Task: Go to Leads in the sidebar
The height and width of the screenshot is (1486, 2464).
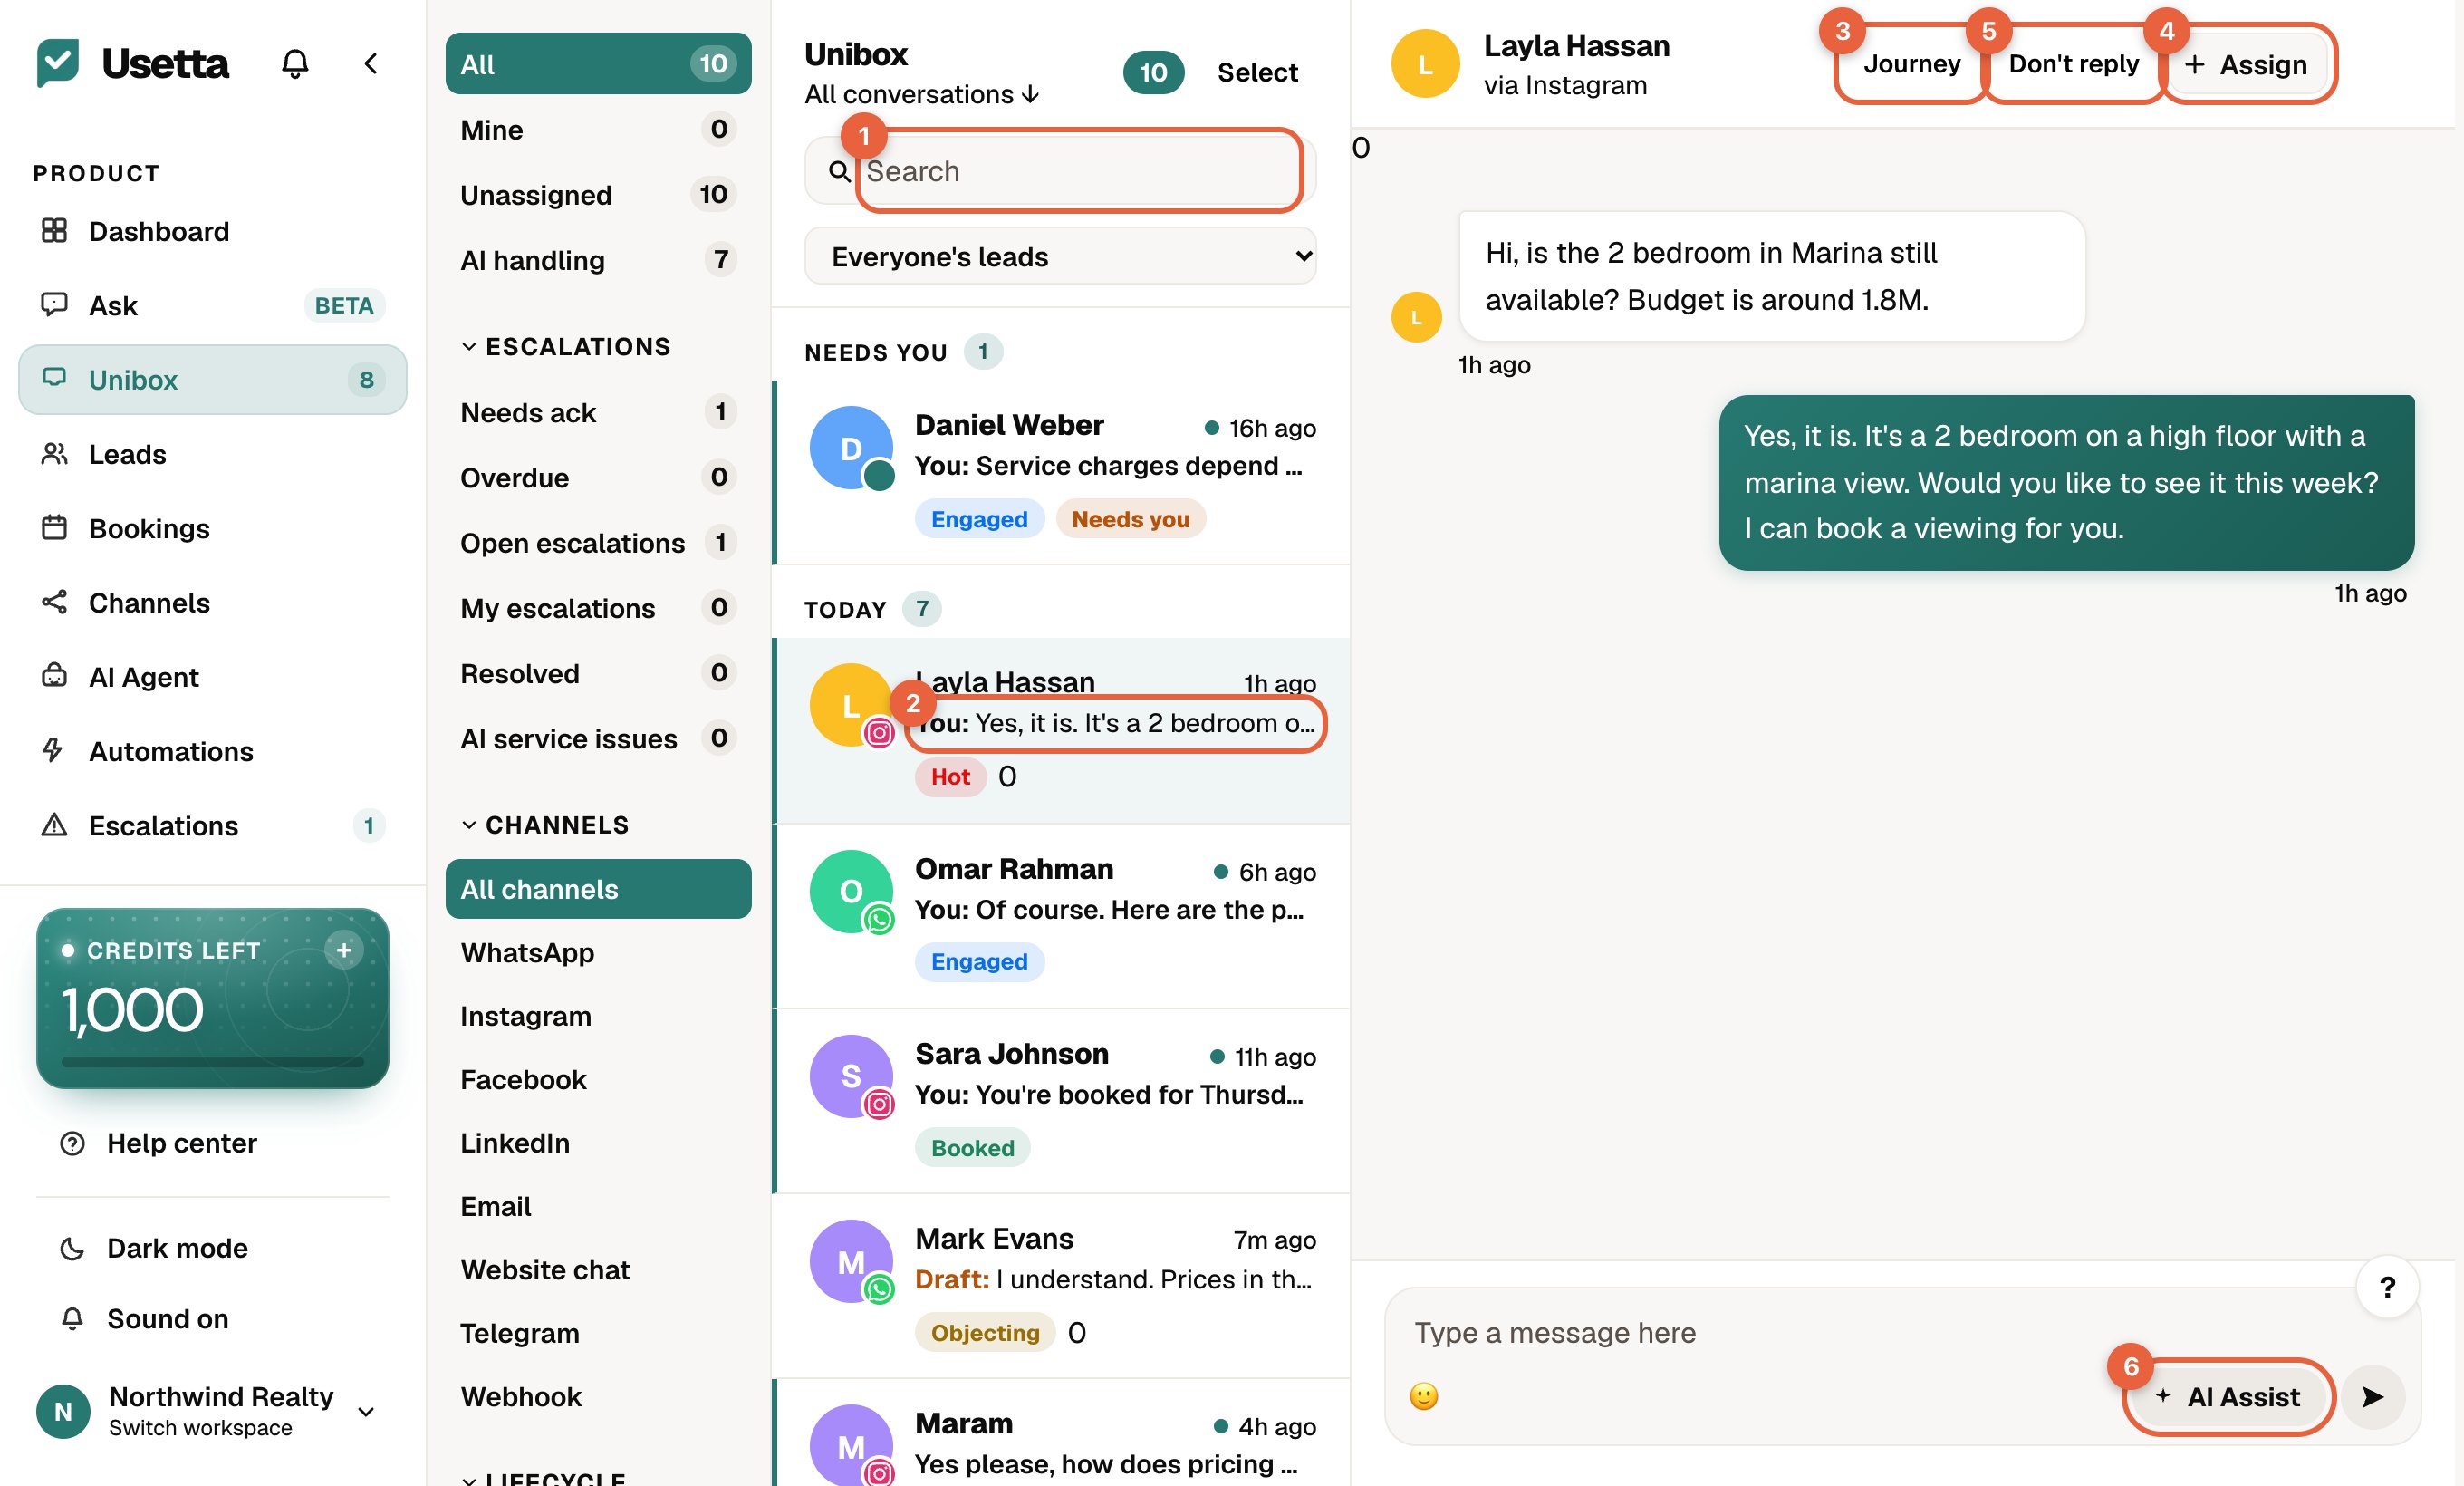Action: tap(212, 454)
